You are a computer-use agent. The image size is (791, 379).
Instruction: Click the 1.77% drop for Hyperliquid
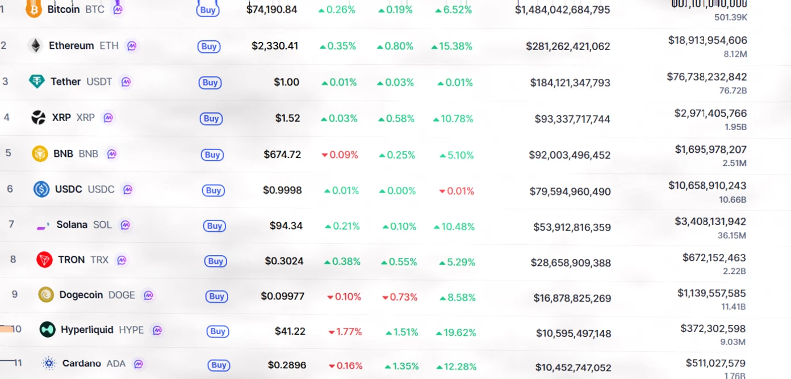pos(345,332)
